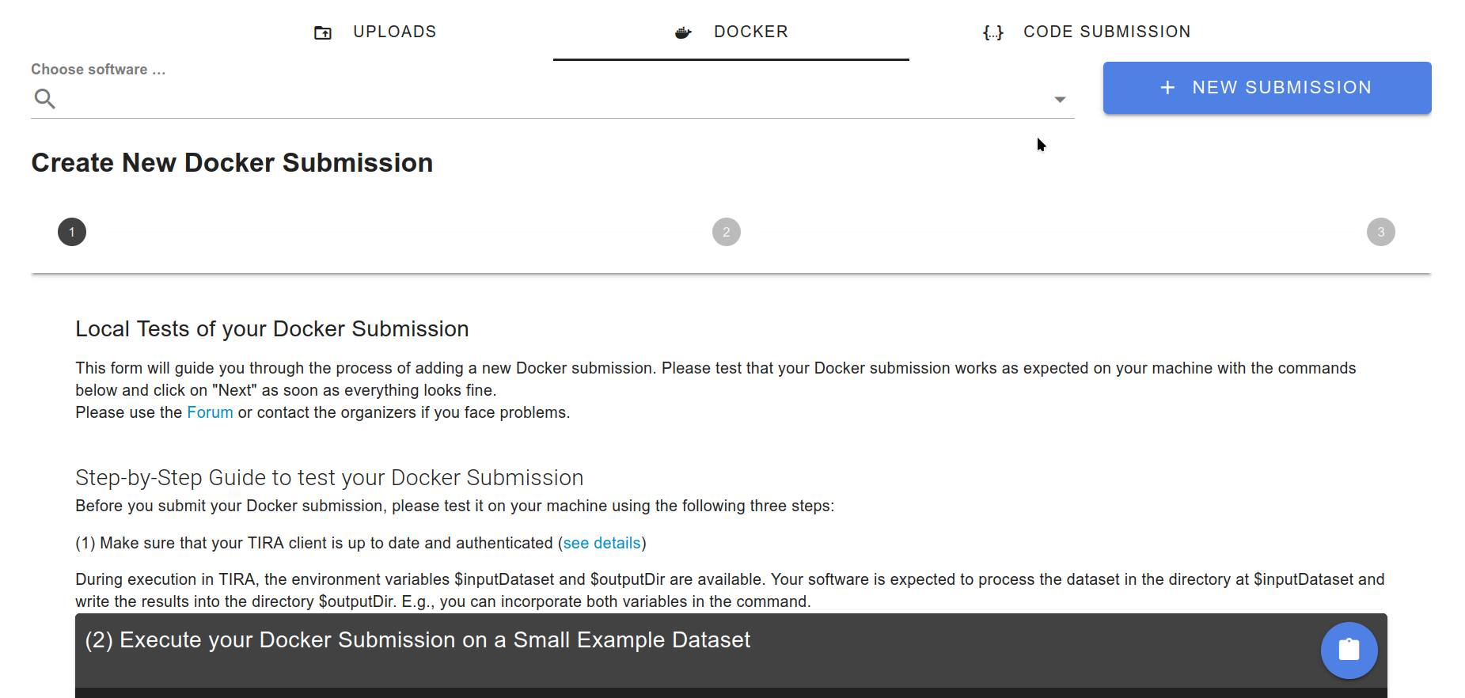Image resolution: width=1465 pixels, height=698 pixels.
Task: Click the "Choose software ..." label
Action: [98, 70]
